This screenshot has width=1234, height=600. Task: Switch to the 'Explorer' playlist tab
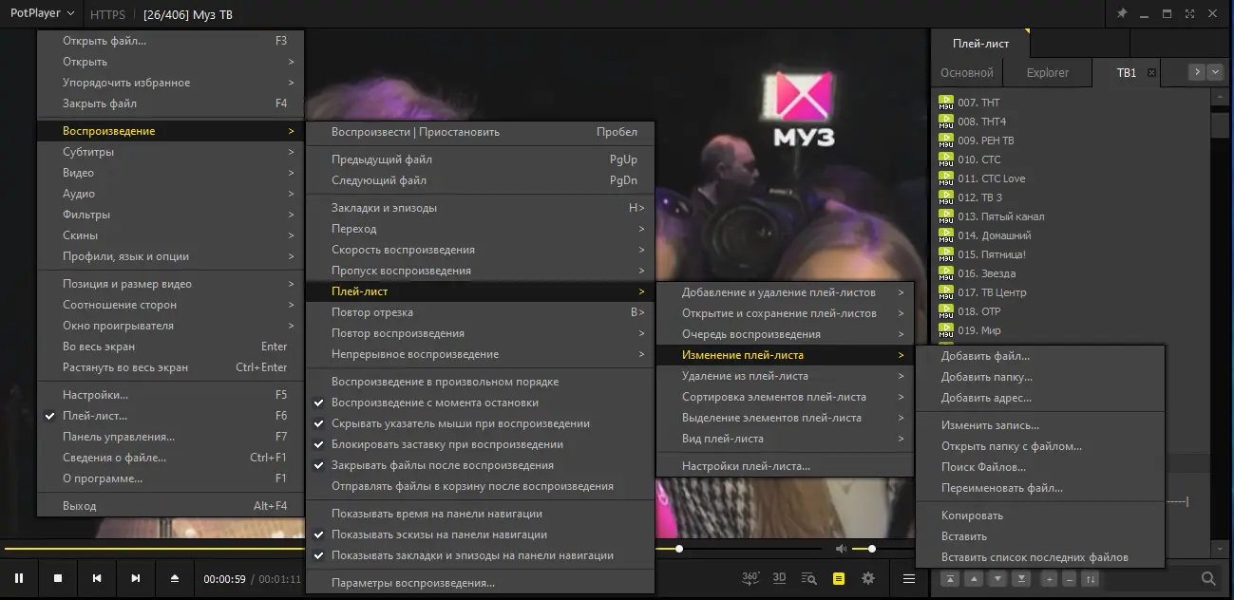(1047, 73)
